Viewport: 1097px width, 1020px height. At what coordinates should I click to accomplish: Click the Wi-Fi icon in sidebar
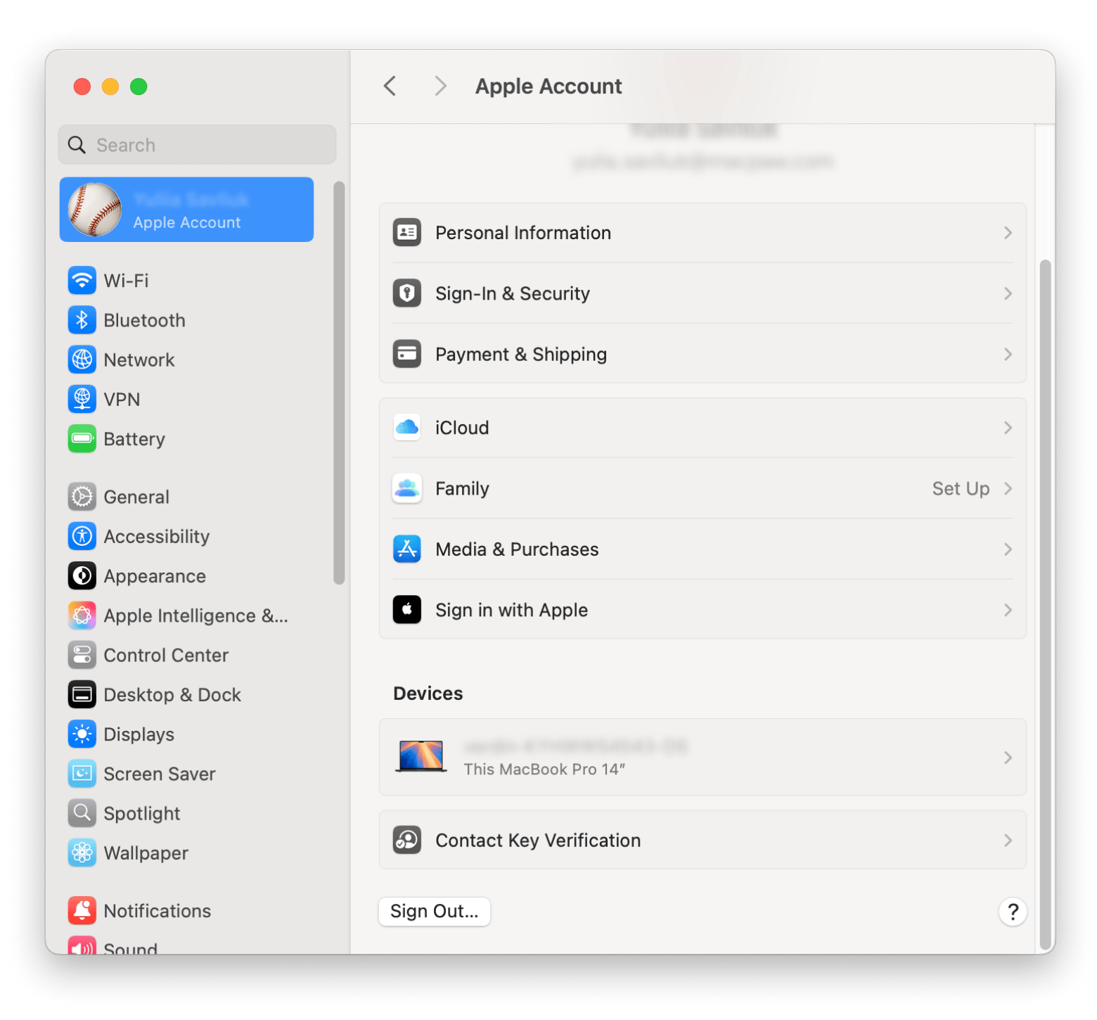click(82, 281)
